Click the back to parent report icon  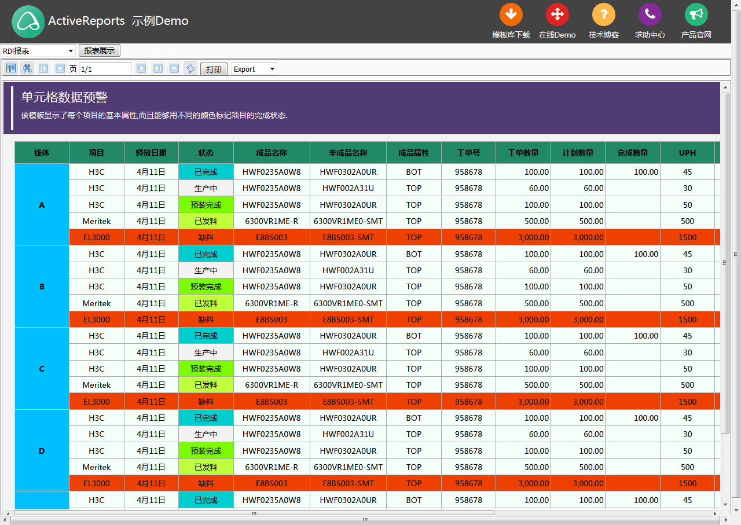click(174, 69)
